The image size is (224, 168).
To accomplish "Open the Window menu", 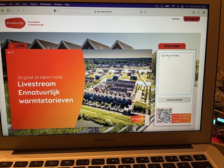I will click(x=58, y=5).
